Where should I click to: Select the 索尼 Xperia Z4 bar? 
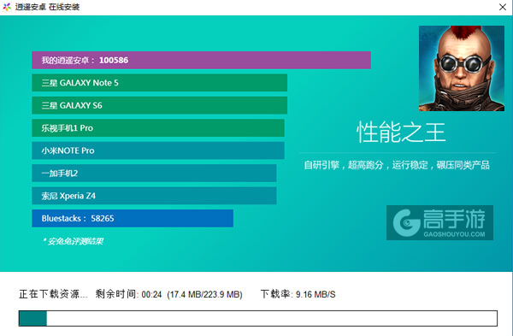pos(154,196)
